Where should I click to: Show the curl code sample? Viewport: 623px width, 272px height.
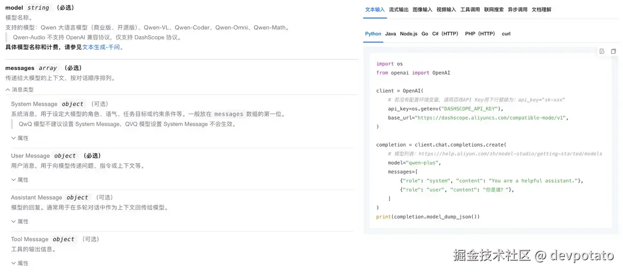pyautogui.click(x=506, y=34)
